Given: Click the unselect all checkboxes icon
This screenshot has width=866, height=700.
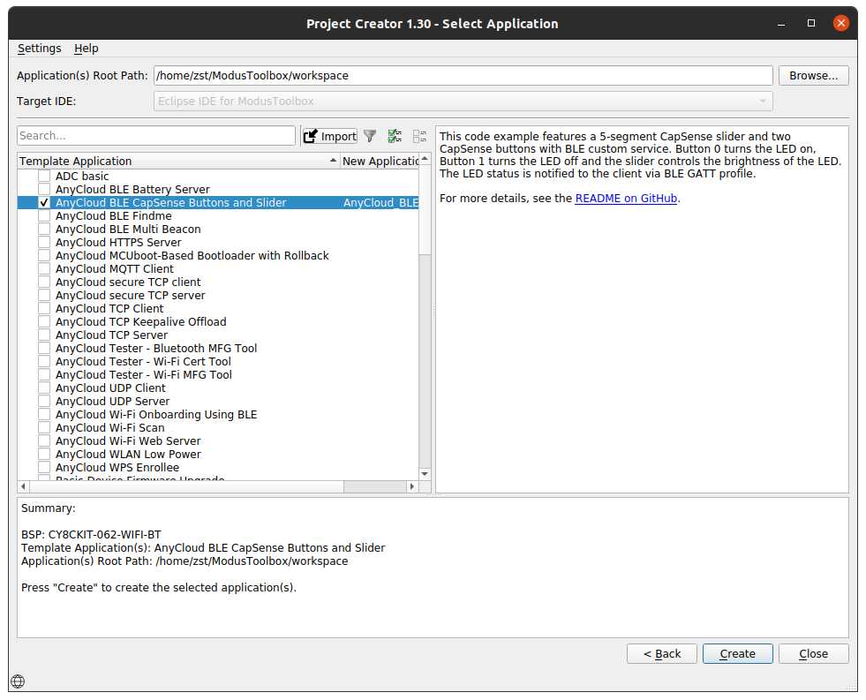Looking at the screenshot, I should click(x=419, y=136).
